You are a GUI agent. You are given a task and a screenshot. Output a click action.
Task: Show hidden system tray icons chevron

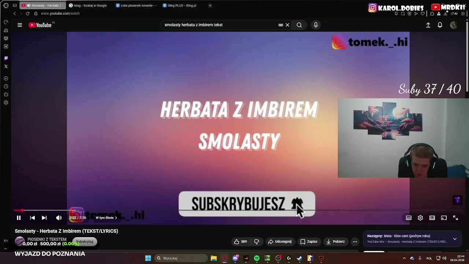[x=404, y=258]
